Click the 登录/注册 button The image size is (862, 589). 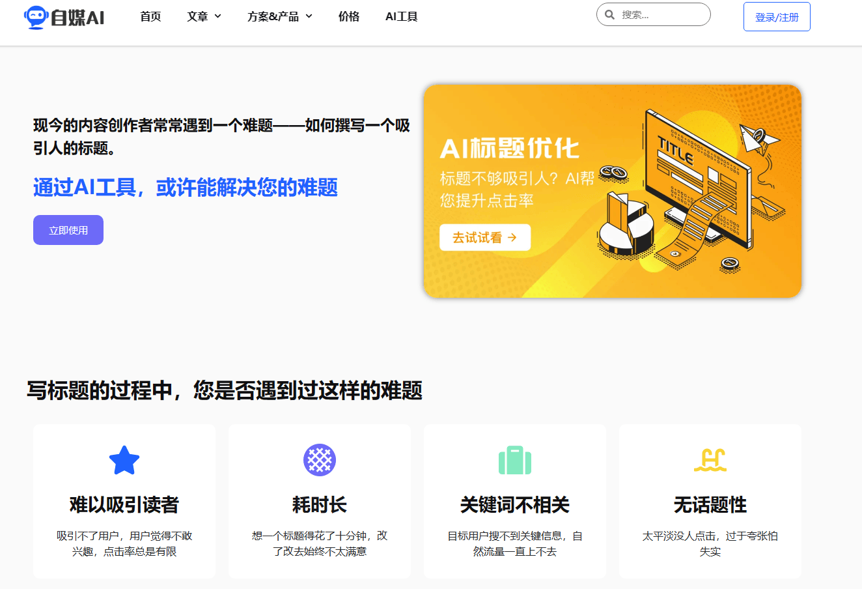[x=777, y=17]
